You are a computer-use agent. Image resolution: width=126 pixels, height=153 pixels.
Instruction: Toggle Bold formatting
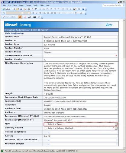(33, 13)
